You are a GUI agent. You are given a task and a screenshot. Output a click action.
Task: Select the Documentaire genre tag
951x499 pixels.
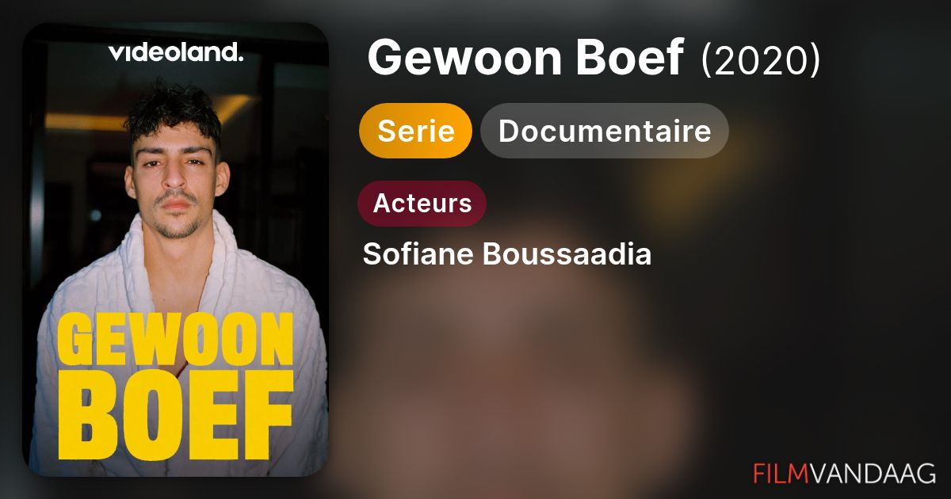click(x=605, y=131)
